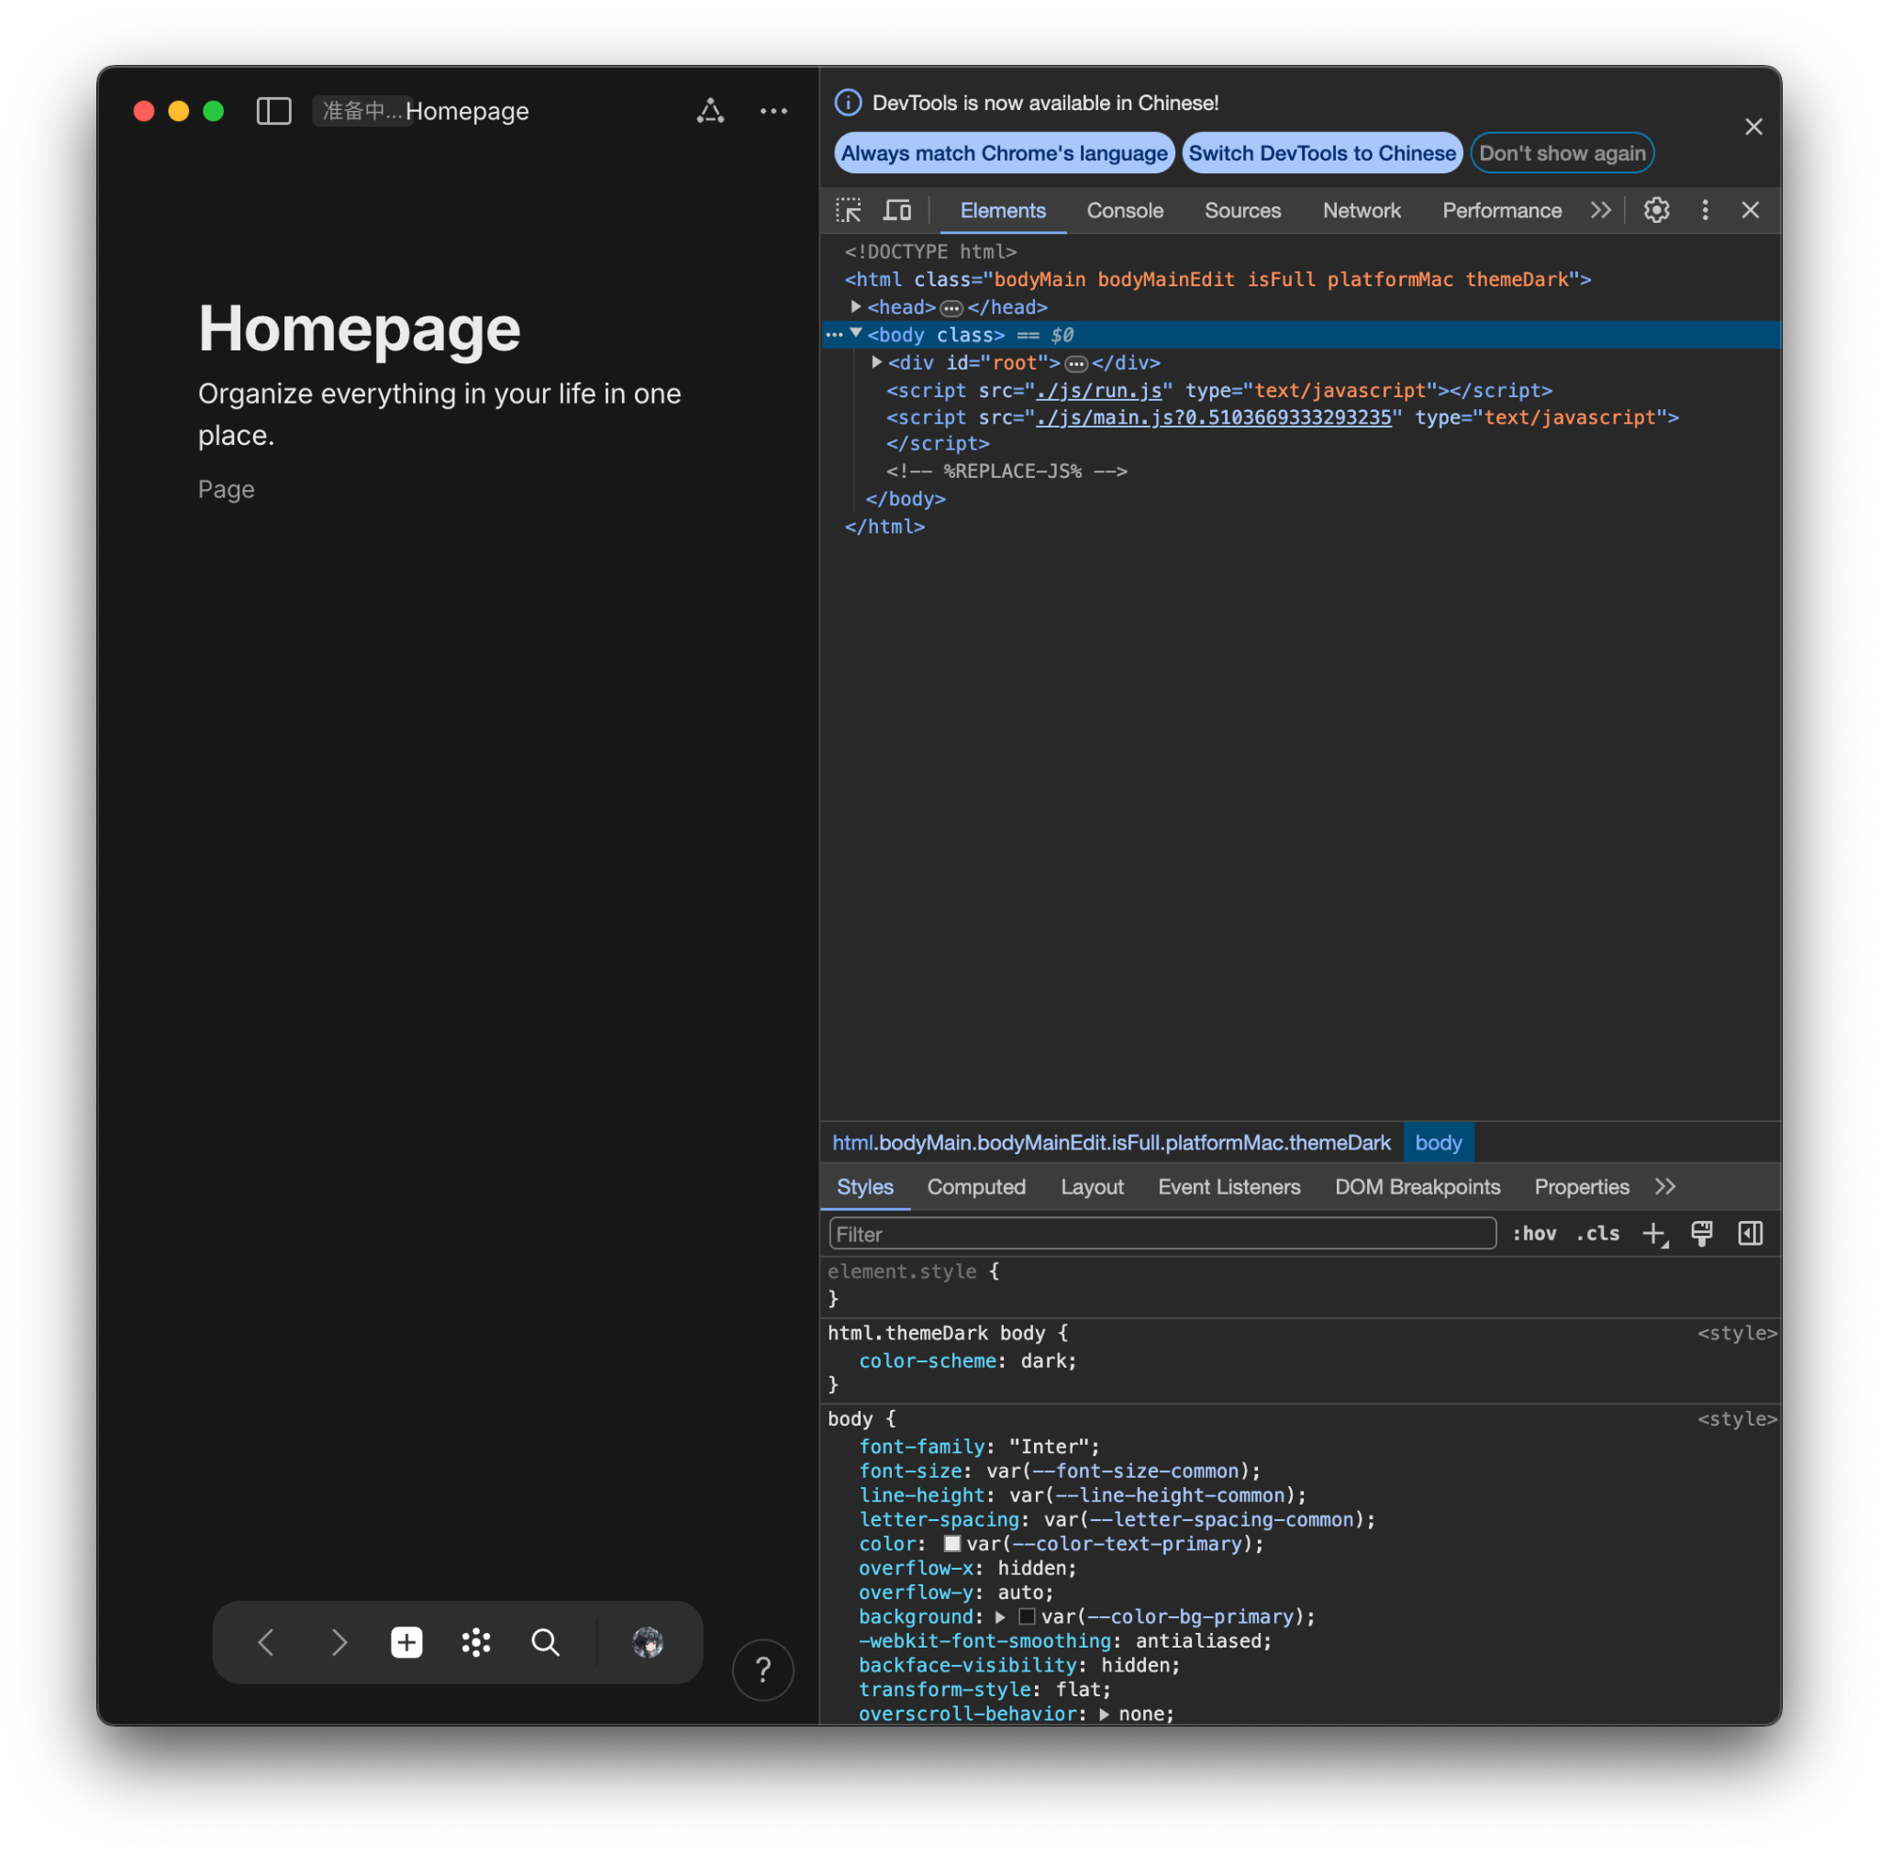Click the profile avatar thumbnail
1879x1854 pixels.
(x=648, y=1642)
